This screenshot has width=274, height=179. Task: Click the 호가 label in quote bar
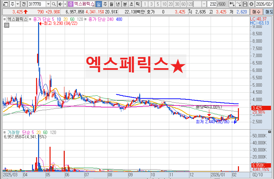coord(151,12)
